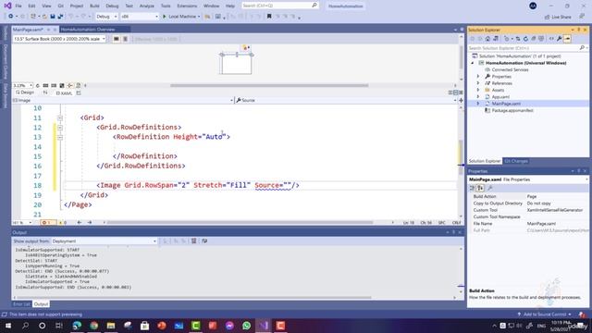Image resolution: width=592 pixels, height=333 pixels.
Task: Expand the App.xaml node
Action: (x=478, y=97)
